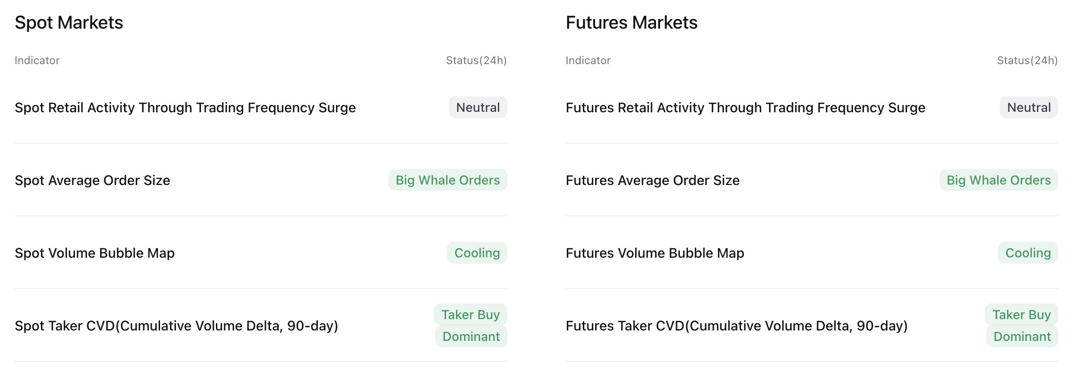Click Big Whale Orders badge in Spot Markets
This screenshot has width=1073, height=370.
[447, 180]
